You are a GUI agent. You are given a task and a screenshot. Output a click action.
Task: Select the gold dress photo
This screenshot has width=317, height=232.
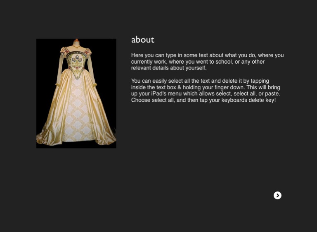(76, 93)
